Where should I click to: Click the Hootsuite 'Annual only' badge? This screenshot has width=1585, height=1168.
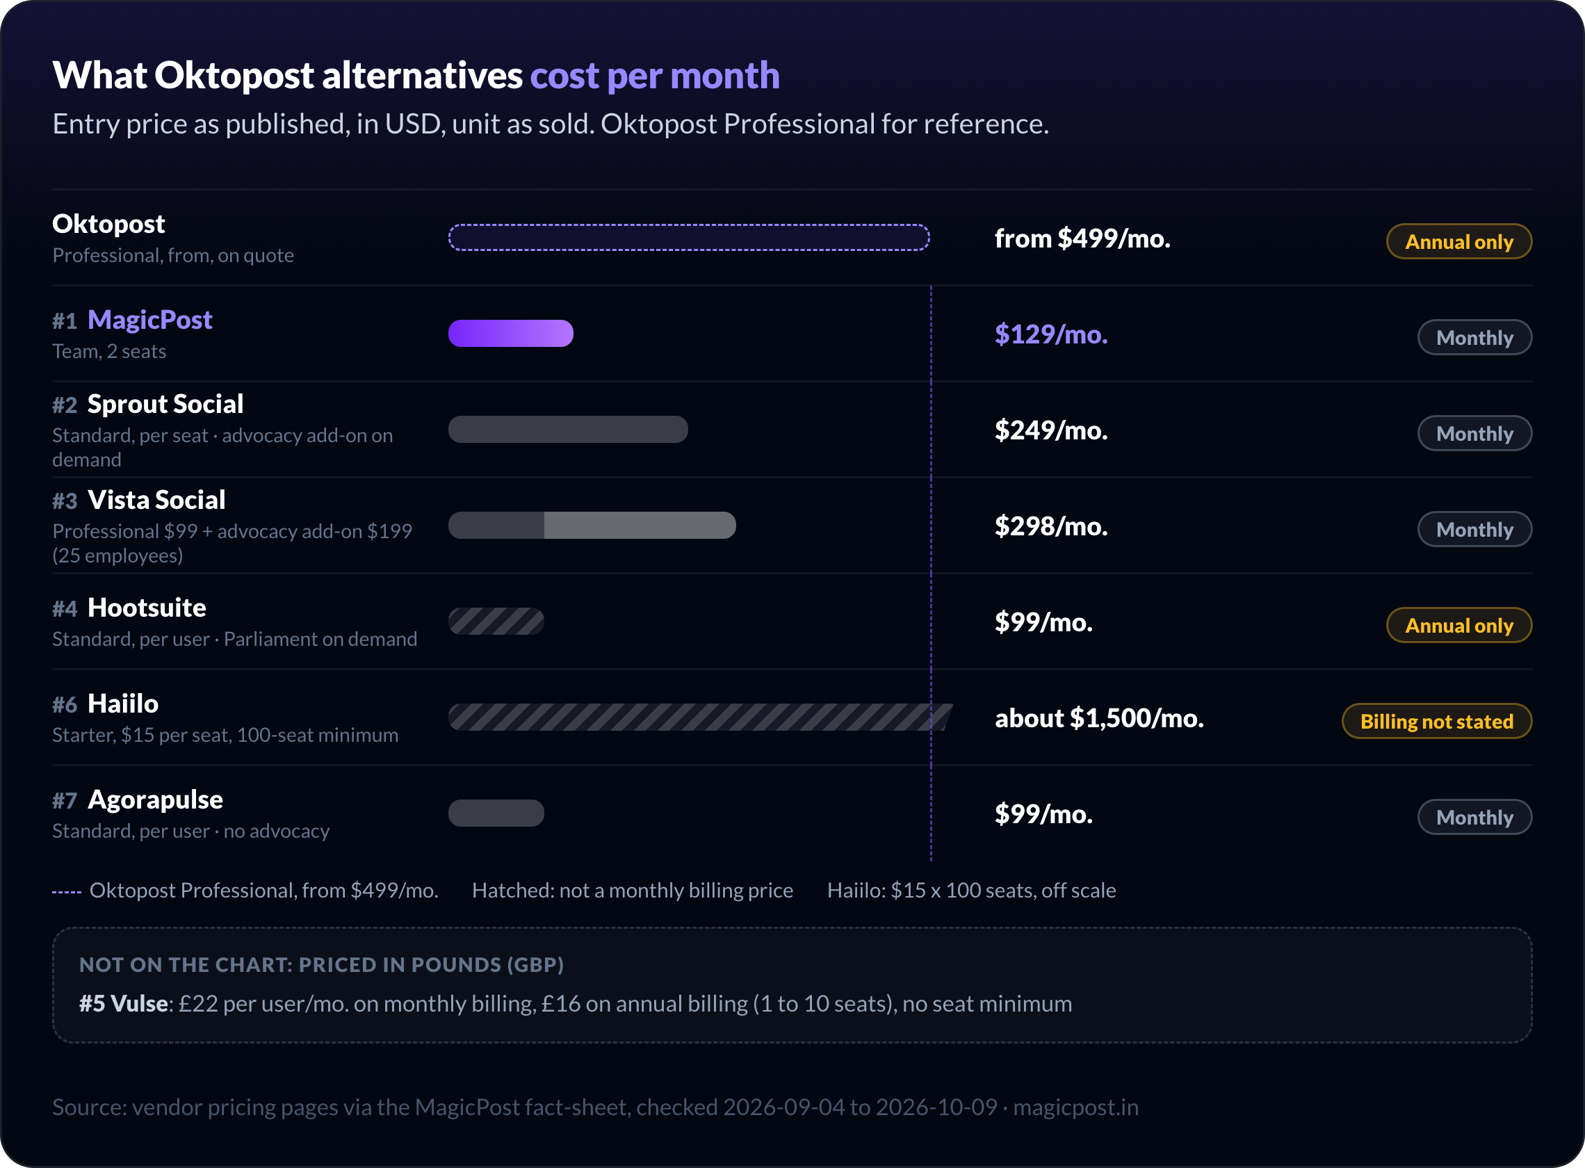(1459, 626)
